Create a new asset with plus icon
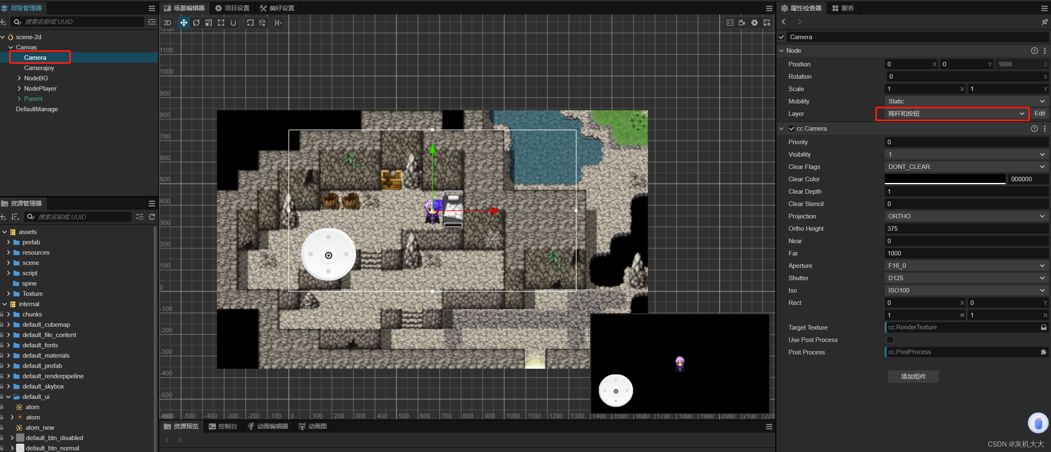Viewport: 1051px width, 452px height. [3, 217]
